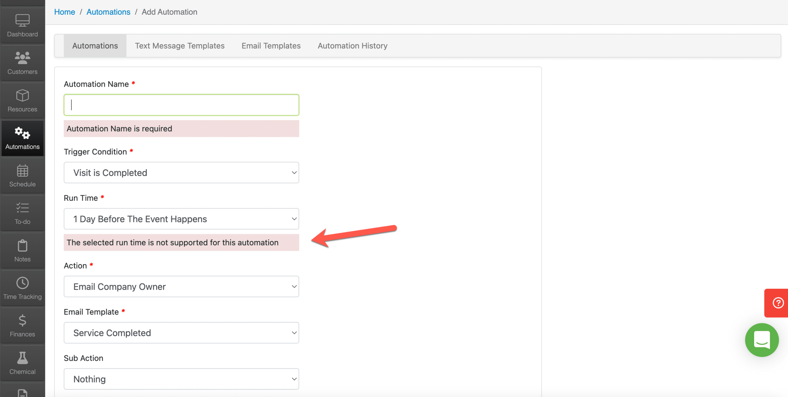View the Automation History tab
The height and width of the screenshot is (397, 788).
click(x=352, y=46)
